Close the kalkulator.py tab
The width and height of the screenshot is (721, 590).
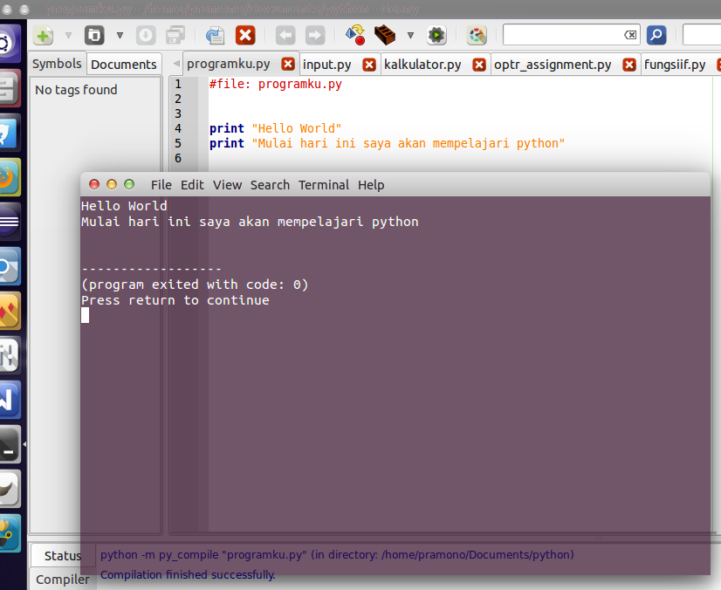point(479,65)
